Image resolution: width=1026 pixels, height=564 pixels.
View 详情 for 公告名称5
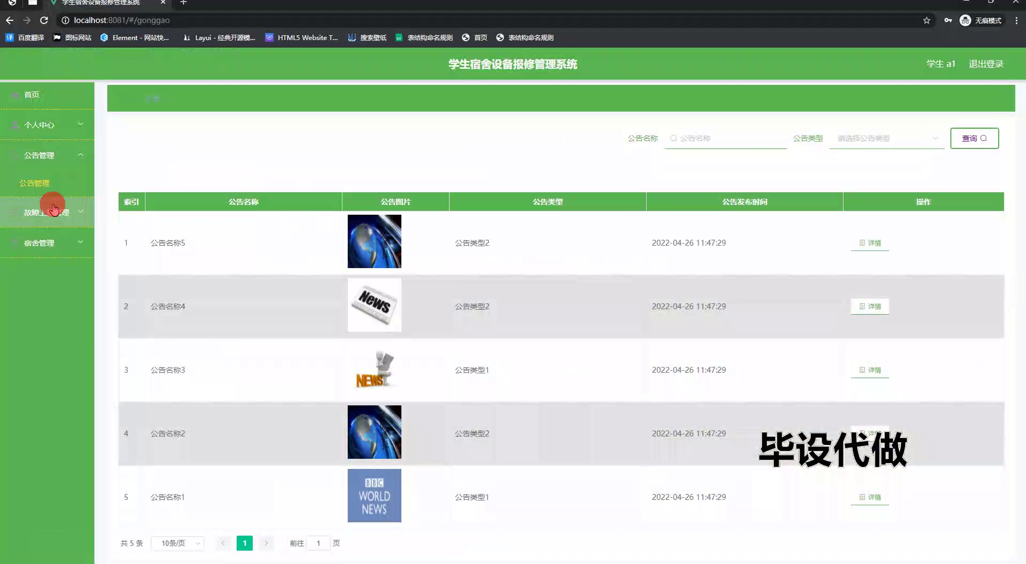[x=870, y=243]
